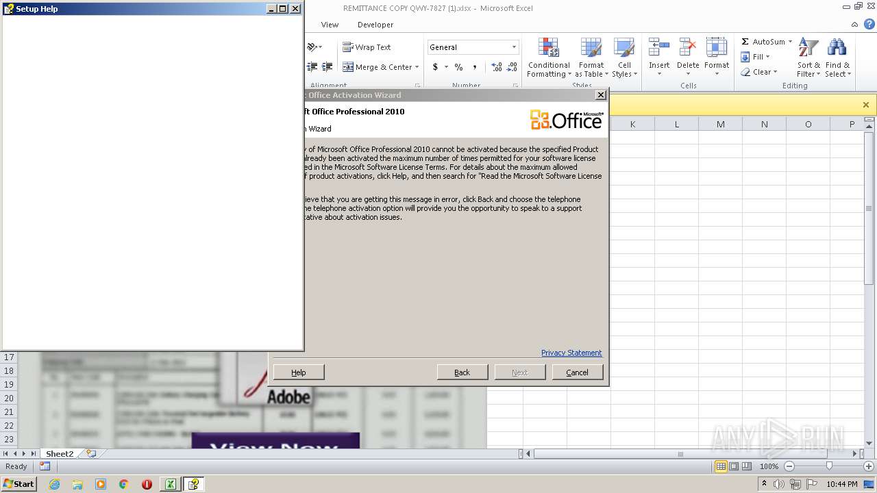This screenshot has height=493, width=877.
Task: Click the horizontal scrollbar thumb
Action: (x=680, y=453)
